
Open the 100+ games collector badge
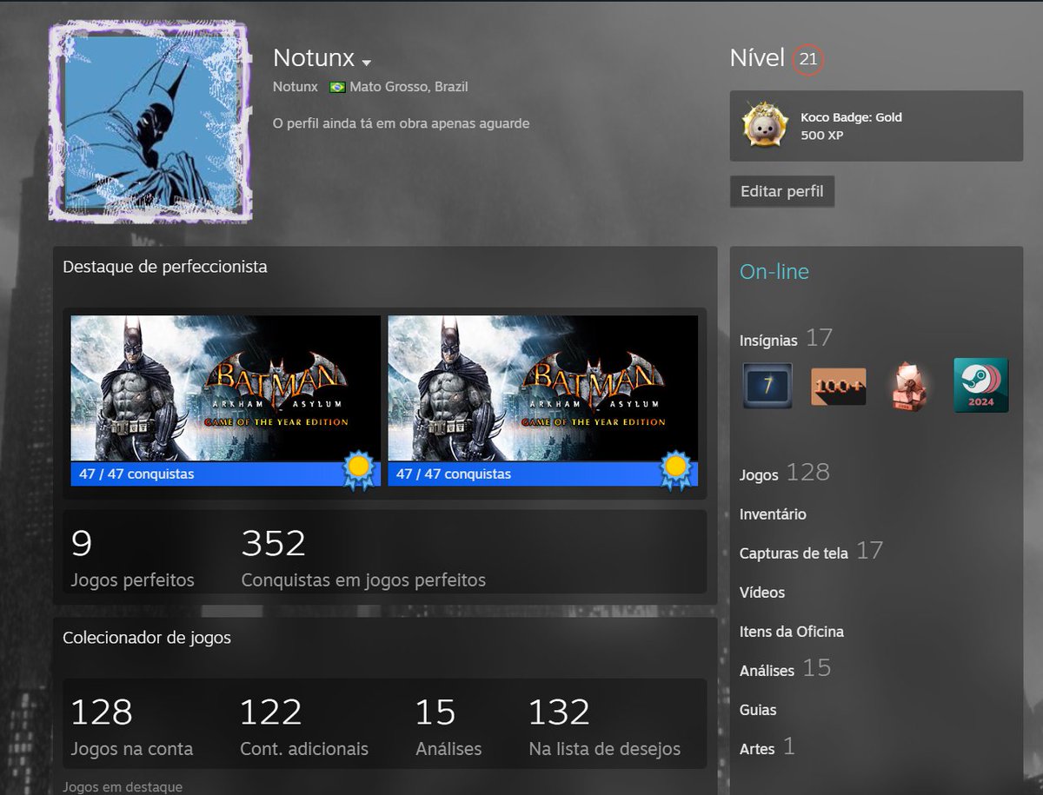pos(839,386)
